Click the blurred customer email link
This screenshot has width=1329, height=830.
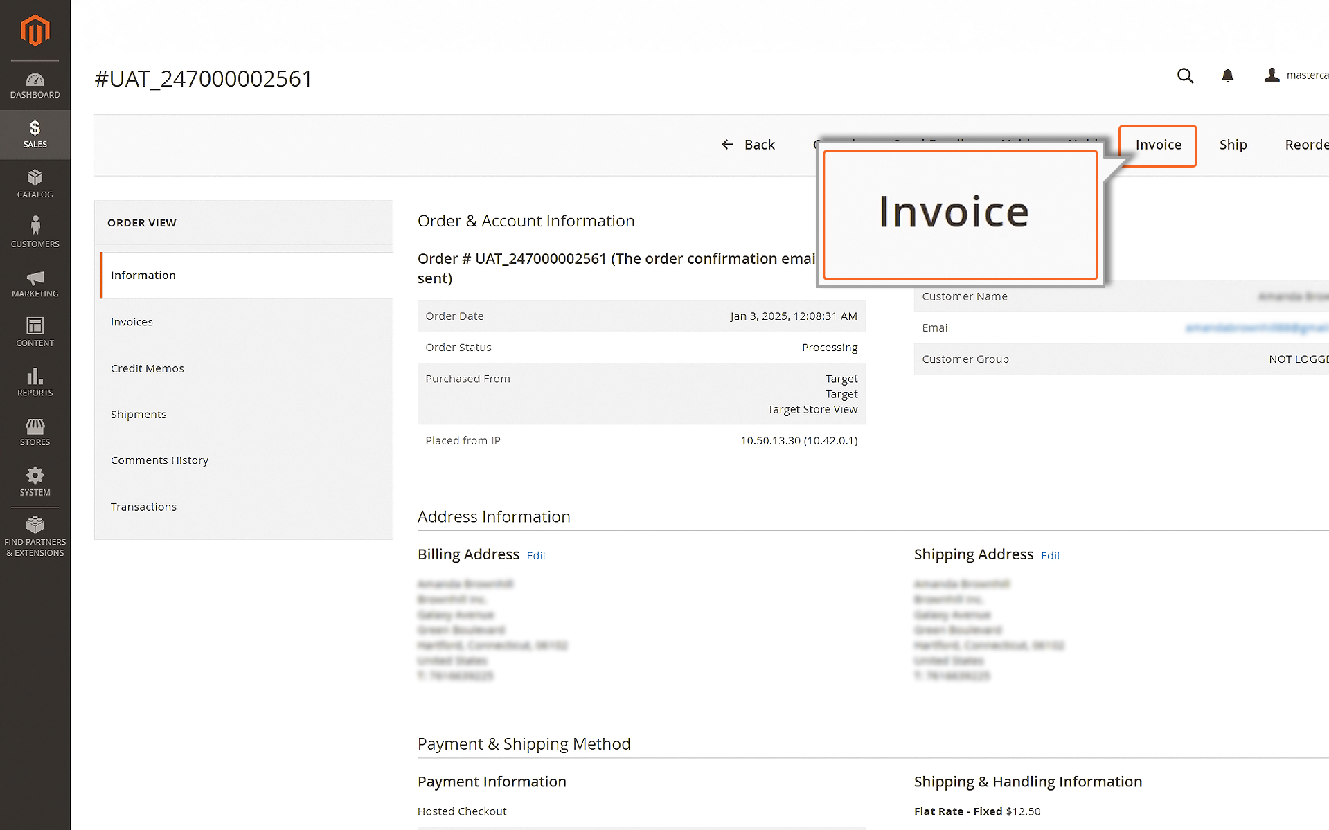[1257, 327]
